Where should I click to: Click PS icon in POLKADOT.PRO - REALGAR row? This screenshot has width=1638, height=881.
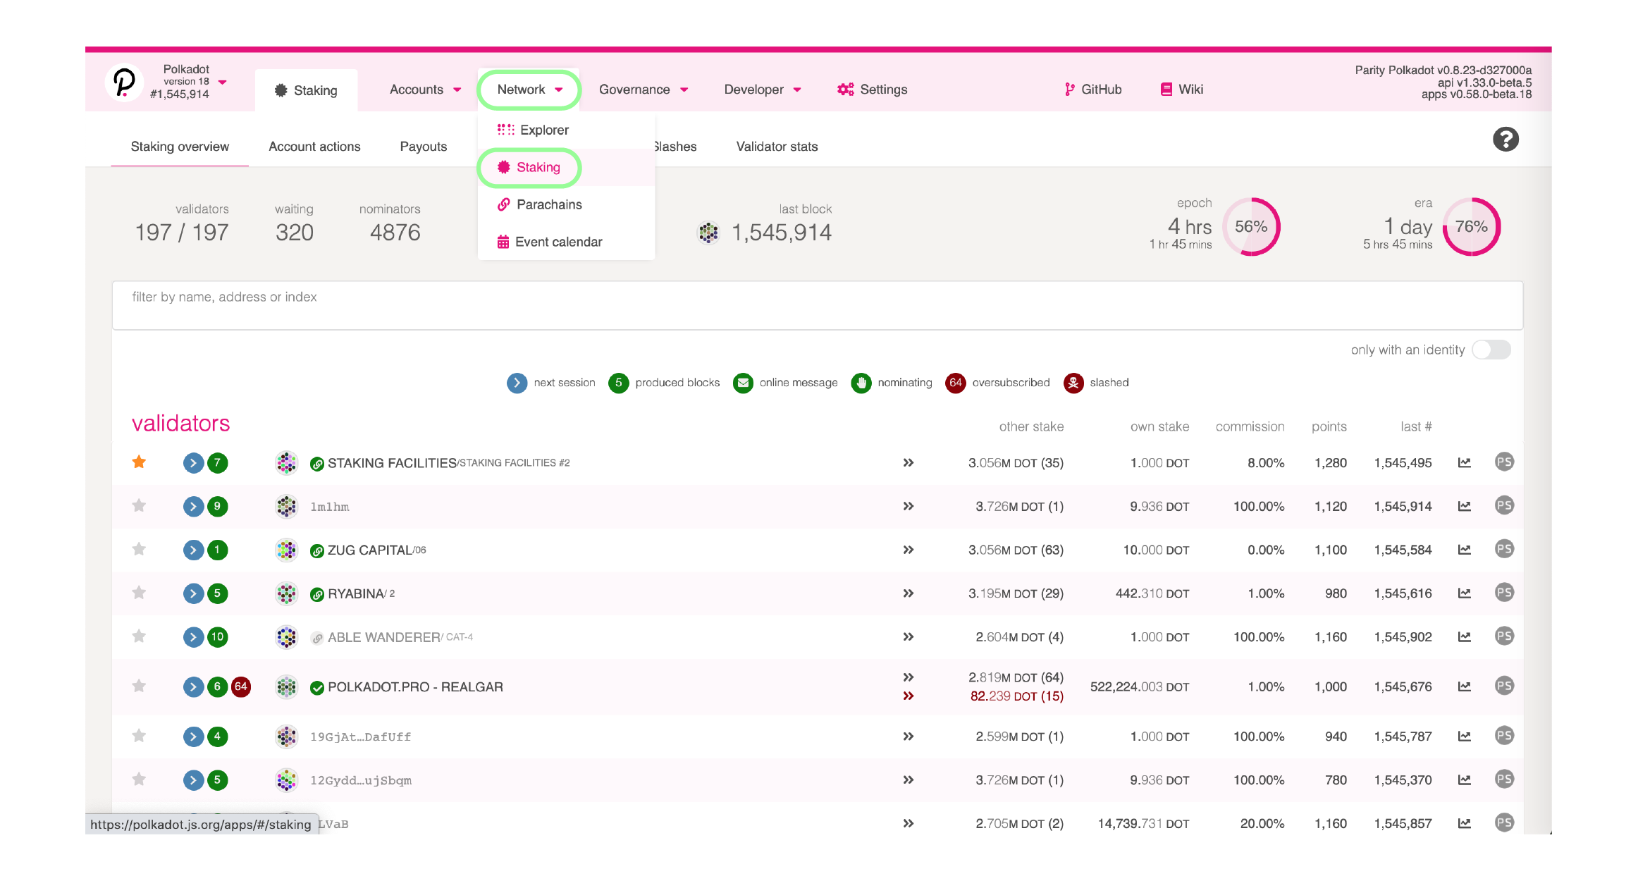pyautogui.click(x=1504, y=686)
